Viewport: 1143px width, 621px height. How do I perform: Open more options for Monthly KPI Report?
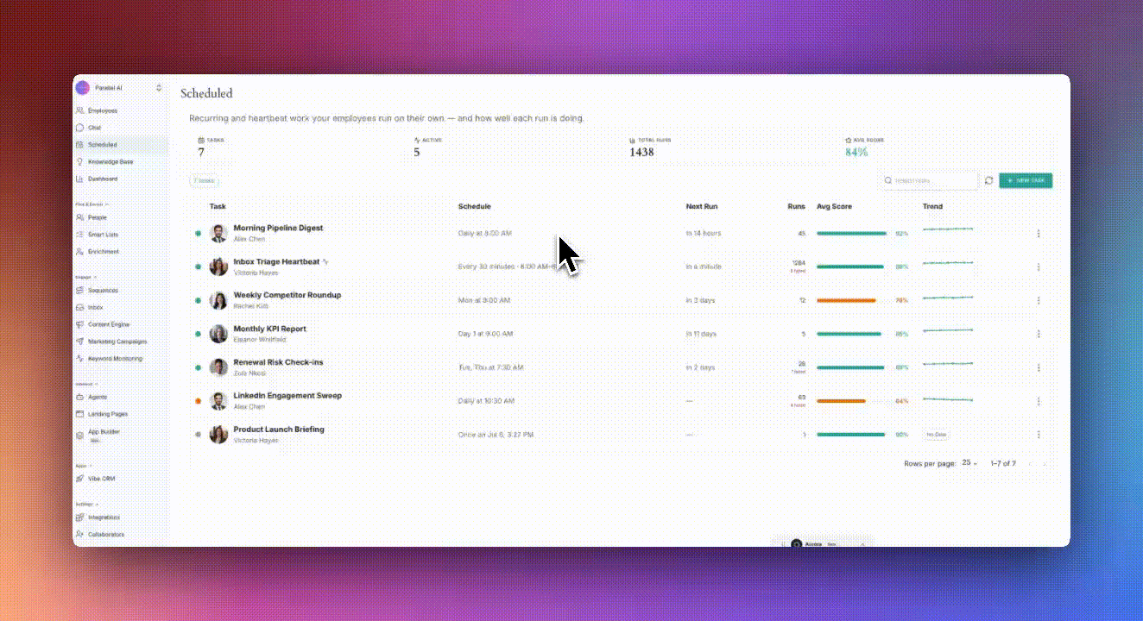click(1039, 335)
